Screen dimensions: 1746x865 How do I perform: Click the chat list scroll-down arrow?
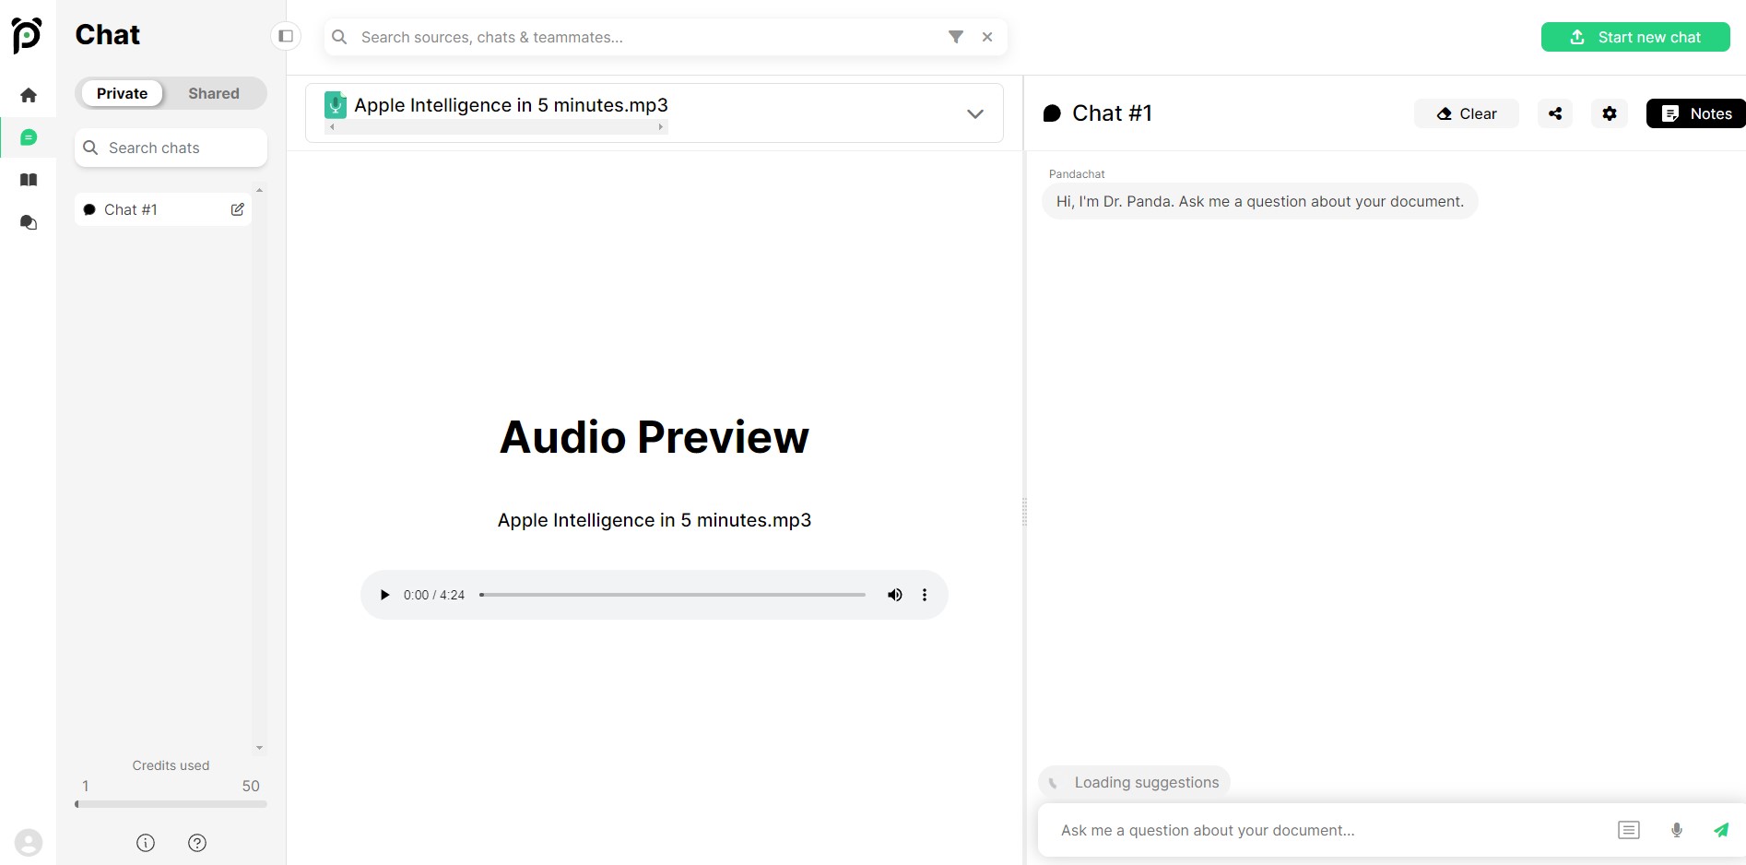[x=259, y=748]
